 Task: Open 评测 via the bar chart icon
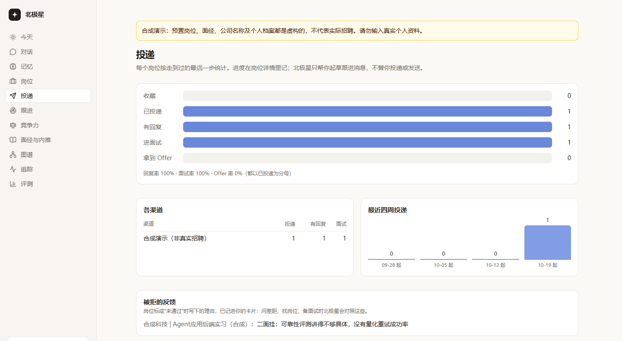[13, 184]
